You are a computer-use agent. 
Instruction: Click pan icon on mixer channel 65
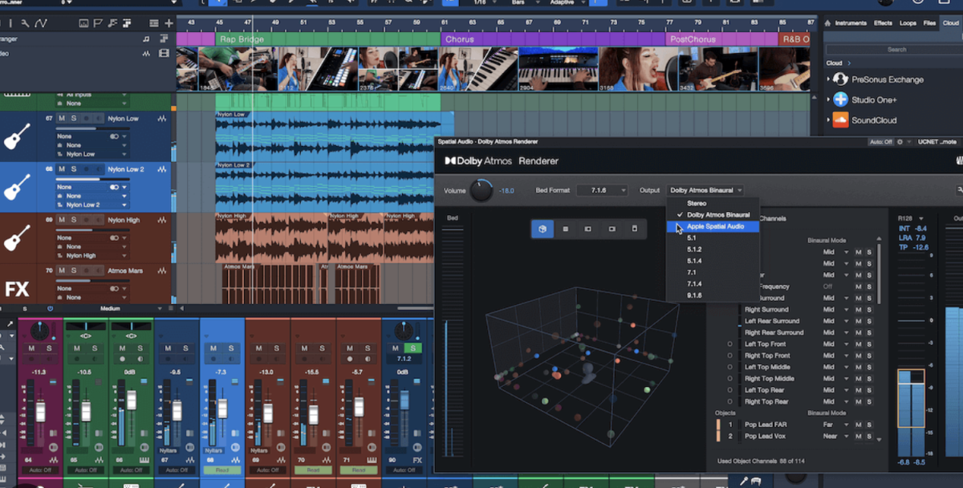[x=85, y=335]
